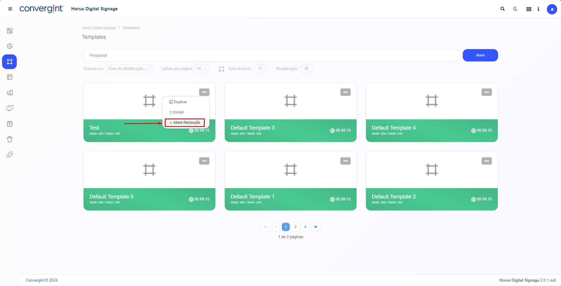The image size is (561, 286).
Task: Open the trash icon in sidebar
Action: (x=10, y=139)
